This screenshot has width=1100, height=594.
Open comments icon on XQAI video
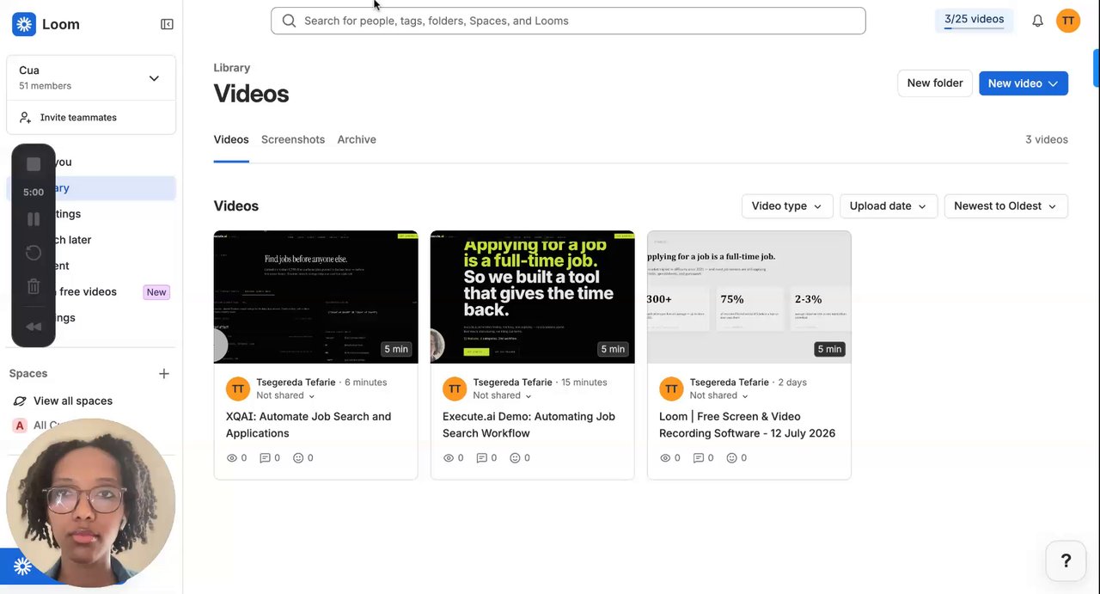tap(265, 458)
